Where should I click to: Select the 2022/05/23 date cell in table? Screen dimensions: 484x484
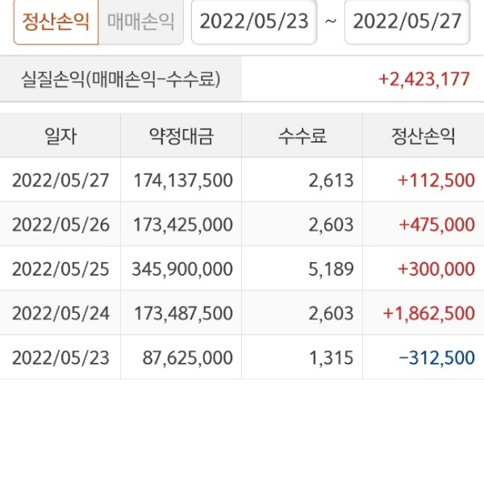click(60, 357)
